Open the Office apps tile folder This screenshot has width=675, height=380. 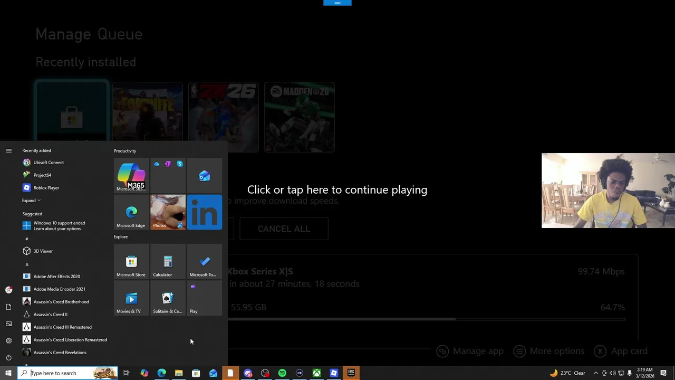pyautogui.click(x=168, y=176)
